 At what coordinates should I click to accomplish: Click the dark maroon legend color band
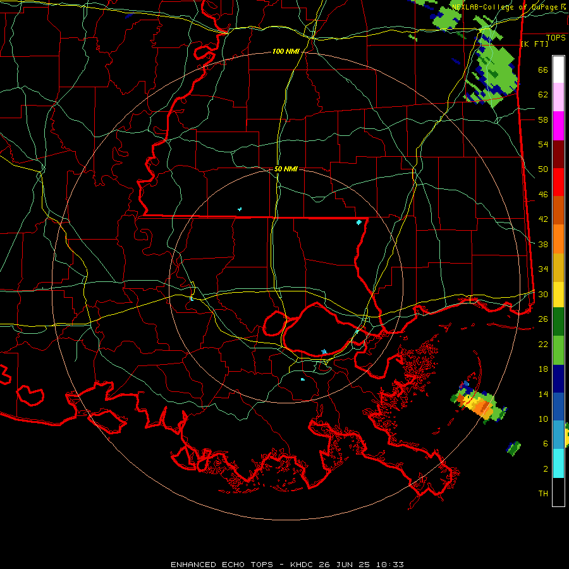(x=558, y=154)
